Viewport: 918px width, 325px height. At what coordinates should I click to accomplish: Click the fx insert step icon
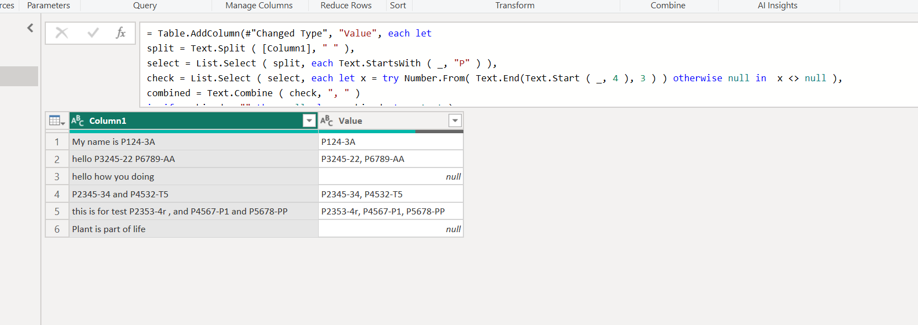click(120, 33)
